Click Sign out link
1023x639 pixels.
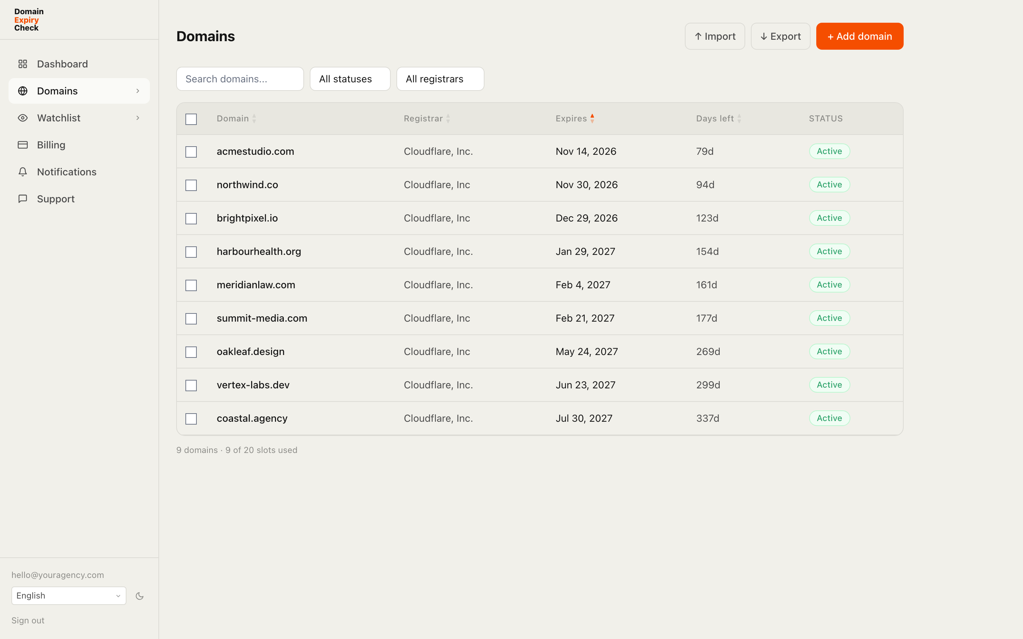tap(28, 621)
